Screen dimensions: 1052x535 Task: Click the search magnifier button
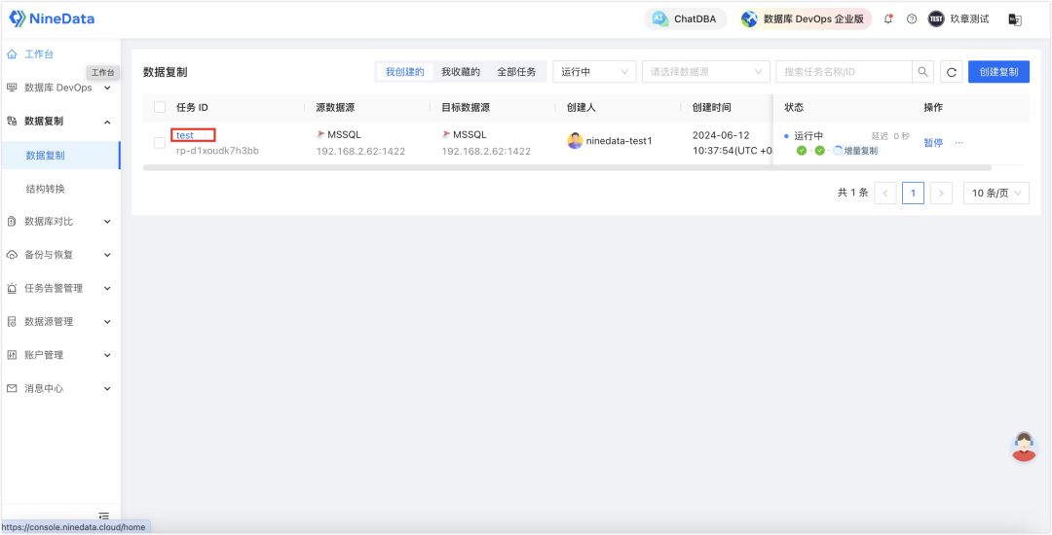[923, 72]
